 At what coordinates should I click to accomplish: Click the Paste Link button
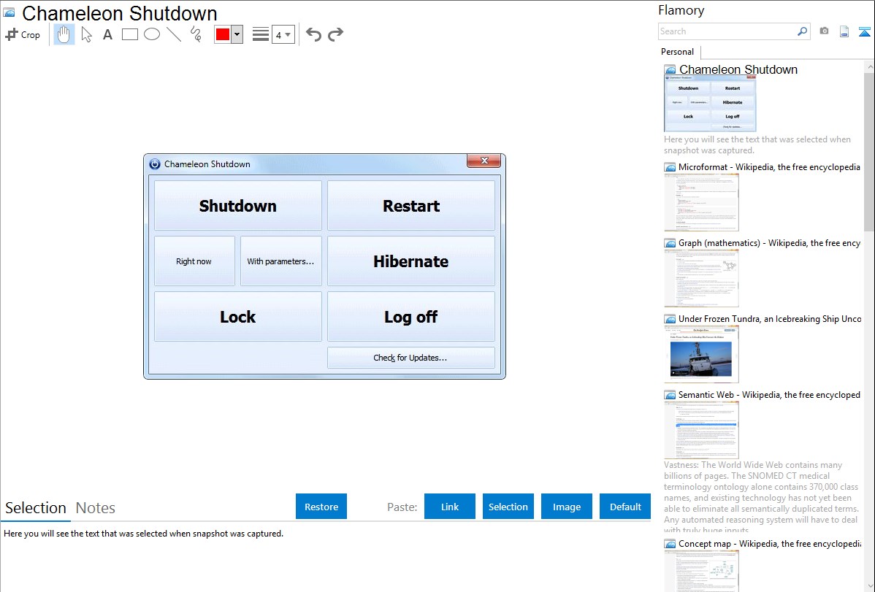tap(450, 507)
